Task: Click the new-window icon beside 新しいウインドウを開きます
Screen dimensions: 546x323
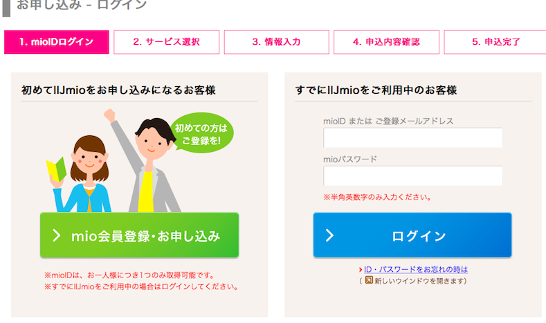Action: 369,280
